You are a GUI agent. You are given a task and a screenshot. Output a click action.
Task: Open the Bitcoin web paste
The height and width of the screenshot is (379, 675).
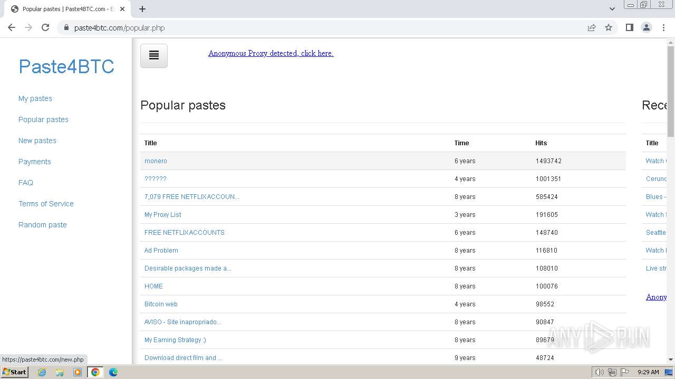click(x=161, y=304)
